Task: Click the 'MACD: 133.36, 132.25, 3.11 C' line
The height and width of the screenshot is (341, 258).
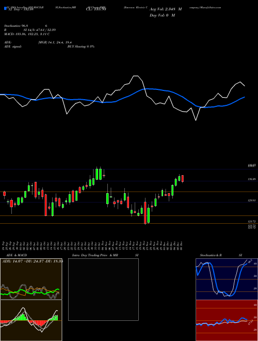Action: [x=27, y=34]
